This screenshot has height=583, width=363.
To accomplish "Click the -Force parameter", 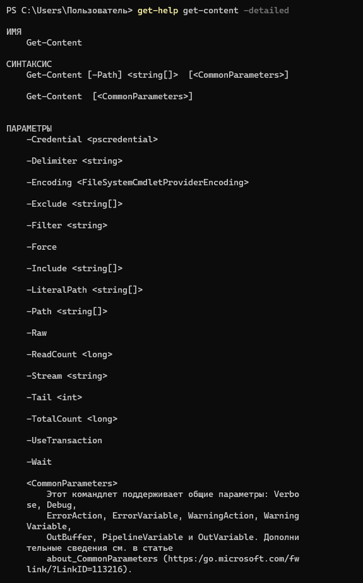I will pos(42,247).
